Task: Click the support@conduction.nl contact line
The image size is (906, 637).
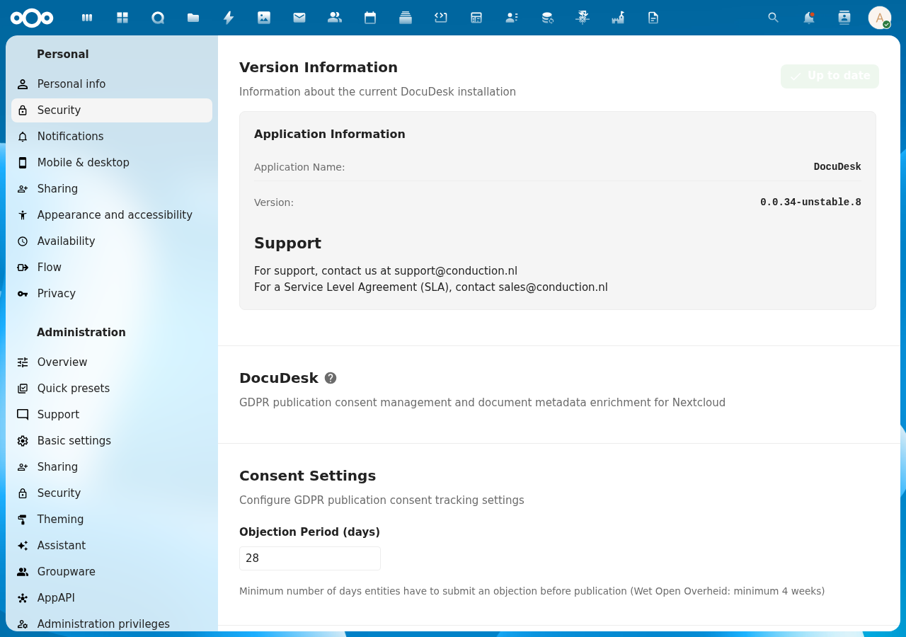Action: [386, 271]
